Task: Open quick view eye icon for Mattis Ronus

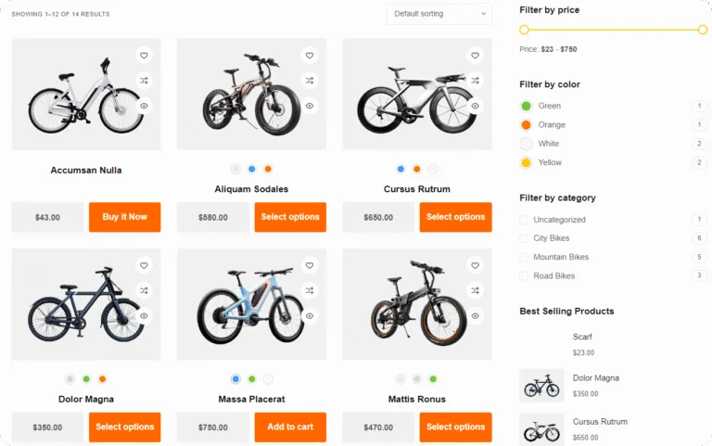Action: (475, 316)
